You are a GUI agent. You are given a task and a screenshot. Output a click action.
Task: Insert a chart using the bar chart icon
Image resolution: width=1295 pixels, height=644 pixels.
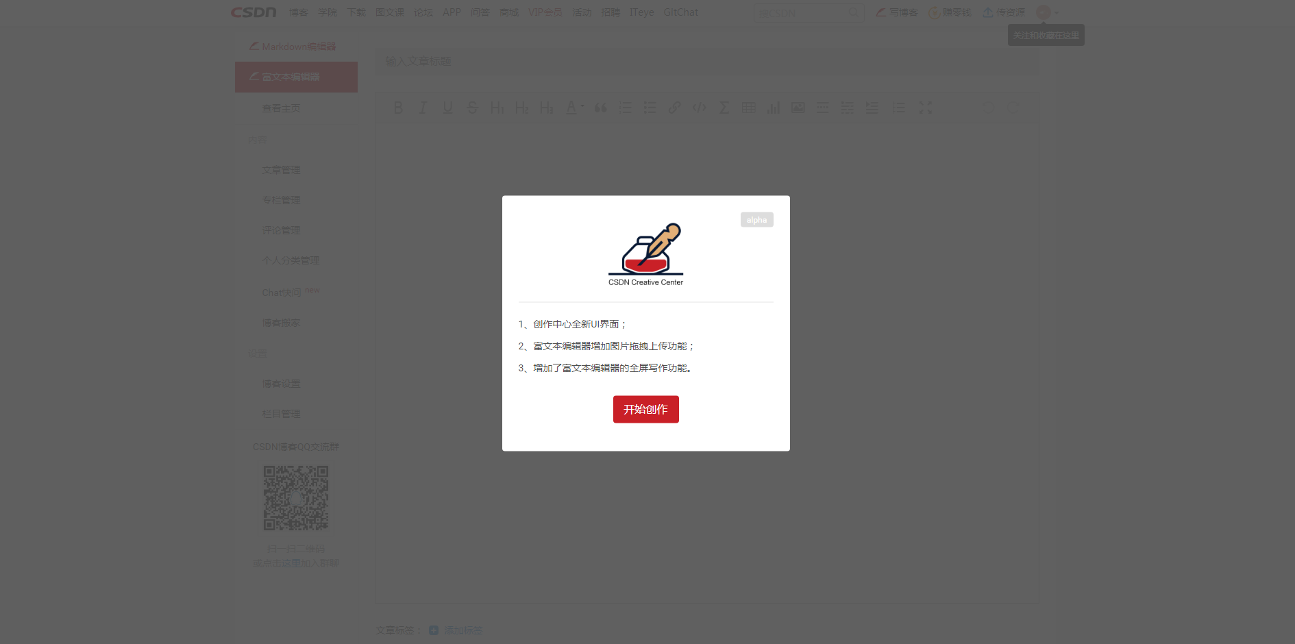coord(773,108)
